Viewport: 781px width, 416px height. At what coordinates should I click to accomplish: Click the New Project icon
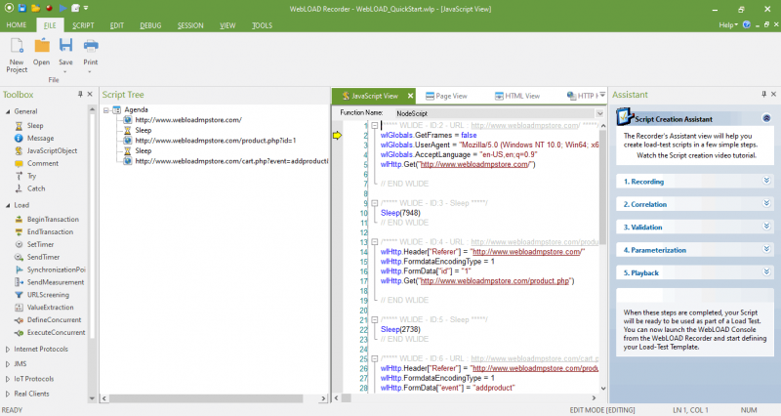tap(17, 46)
